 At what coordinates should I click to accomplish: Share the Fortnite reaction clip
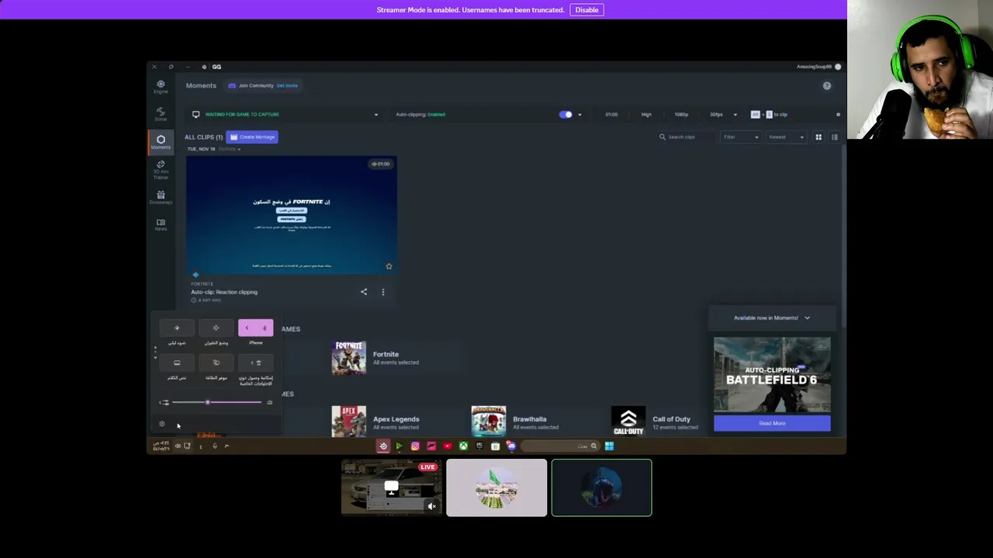pyautogui.click(x=364, y=292)
